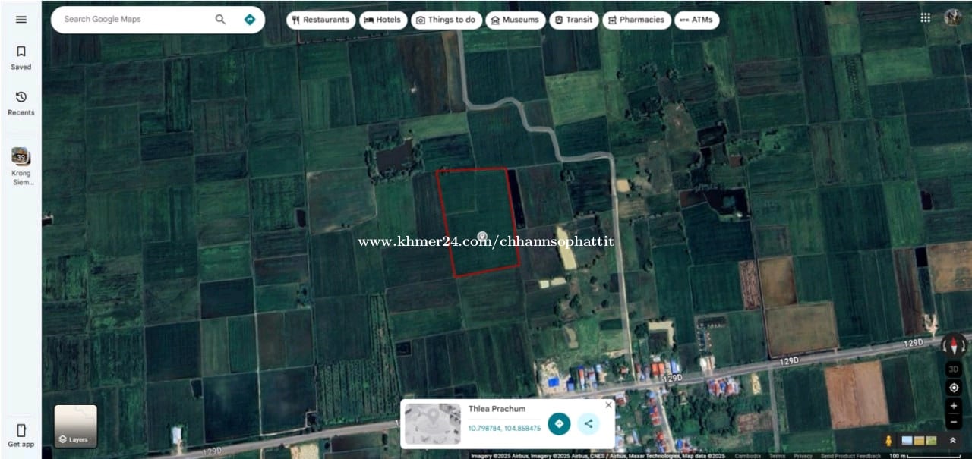Select the Restaurants category chip
Viewport: 972px width, 459px height.
[x=320, y=20]
